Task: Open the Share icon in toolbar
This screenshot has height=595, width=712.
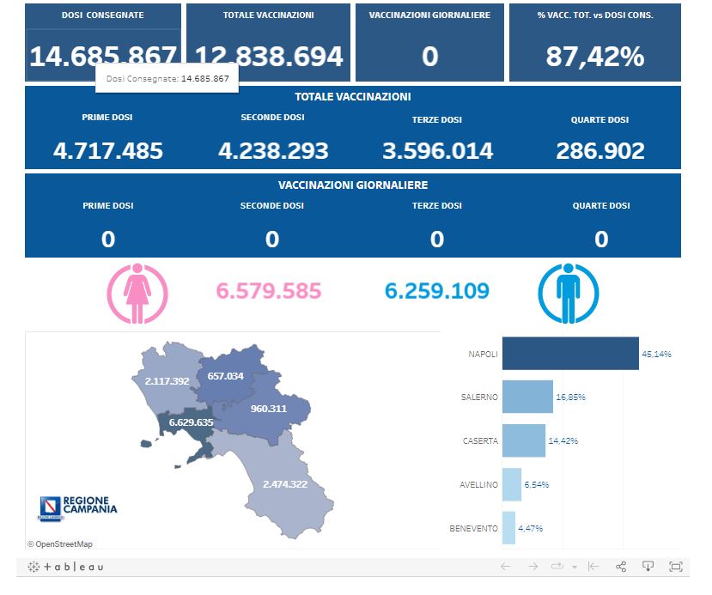Action: 621,567
